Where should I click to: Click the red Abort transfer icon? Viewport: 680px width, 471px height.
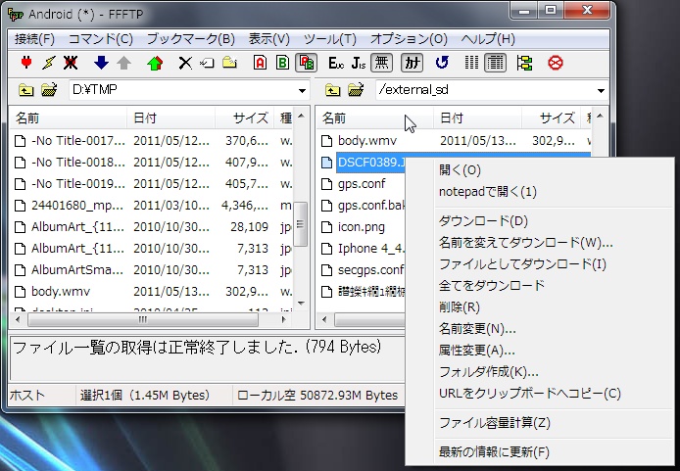(x=556, y=63)
